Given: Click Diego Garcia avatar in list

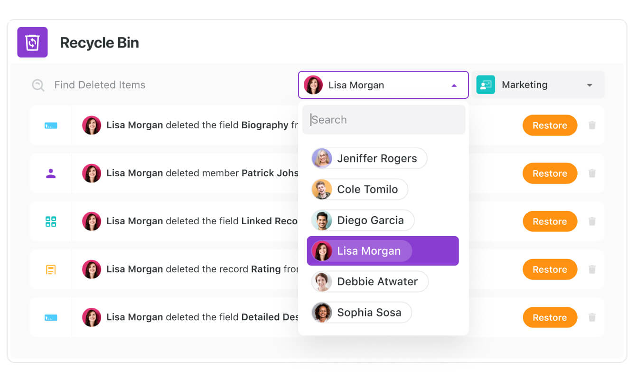Looking at the screenshot, I should pos(322,220).
